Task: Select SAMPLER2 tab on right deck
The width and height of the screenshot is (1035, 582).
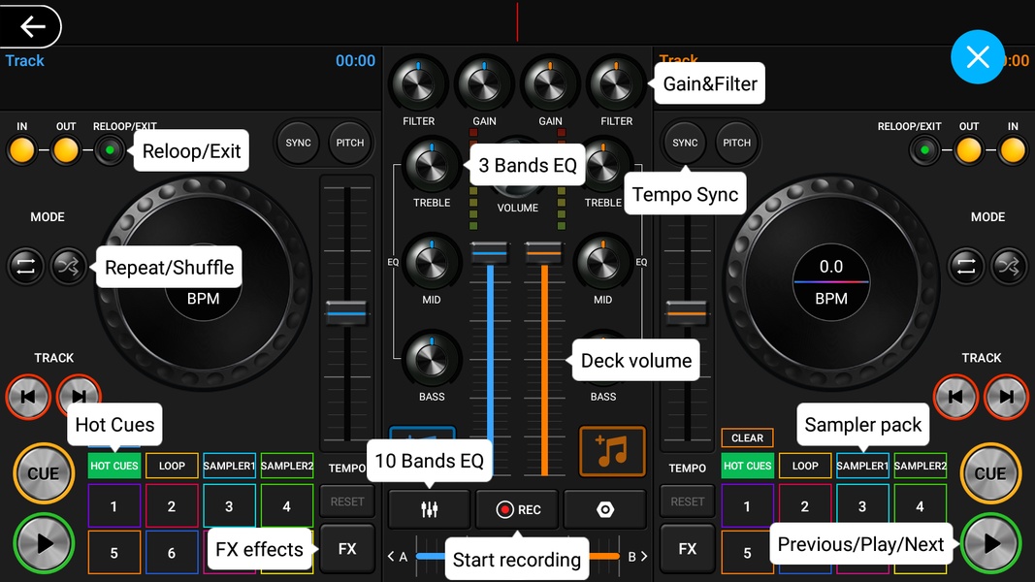Action: pos(920,466)
